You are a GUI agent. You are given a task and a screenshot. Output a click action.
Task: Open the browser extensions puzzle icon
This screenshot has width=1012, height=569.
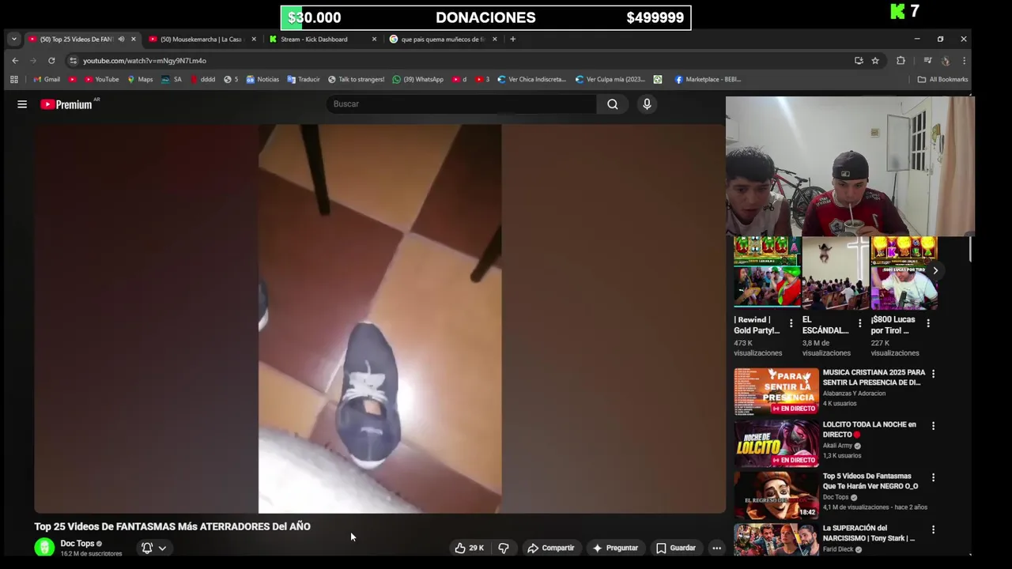[x=901, y=61]
